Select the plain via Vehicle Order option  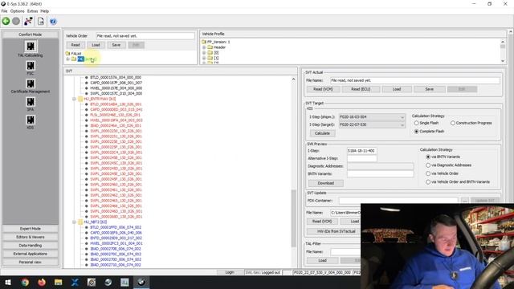tap(428, 173)
